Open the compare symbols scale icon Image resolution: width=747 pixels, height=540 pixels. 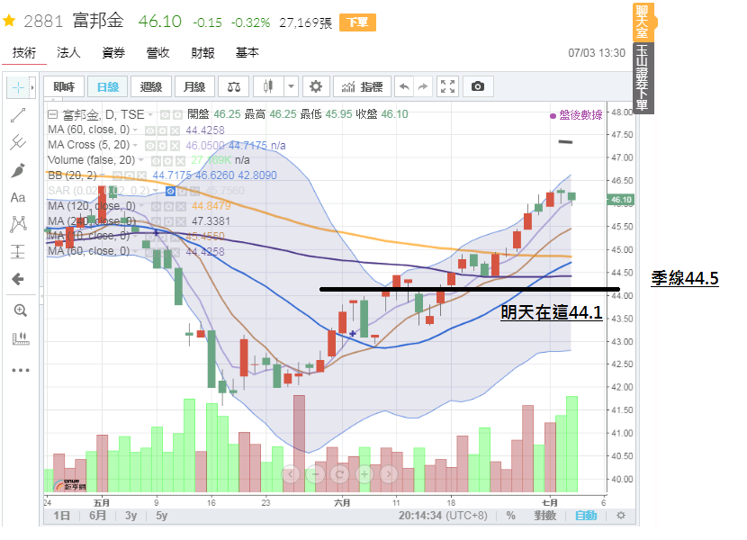[x=234, y=86]
